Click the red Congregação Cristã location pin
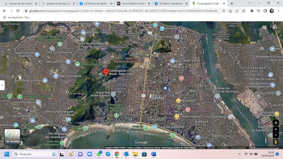This screenshot has height=159, width=283. (x=106, y=72)
